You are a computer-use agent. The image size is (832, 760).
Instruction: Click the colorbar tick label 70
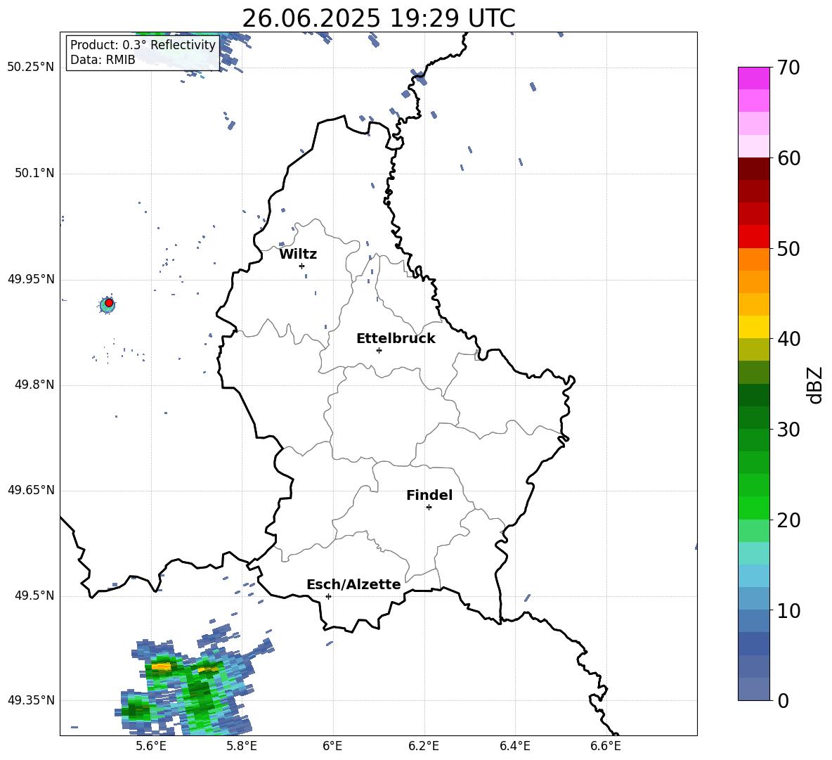tap(788, 67)
